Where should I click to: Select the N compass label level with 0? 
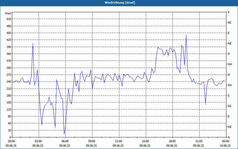pos(228,137)
